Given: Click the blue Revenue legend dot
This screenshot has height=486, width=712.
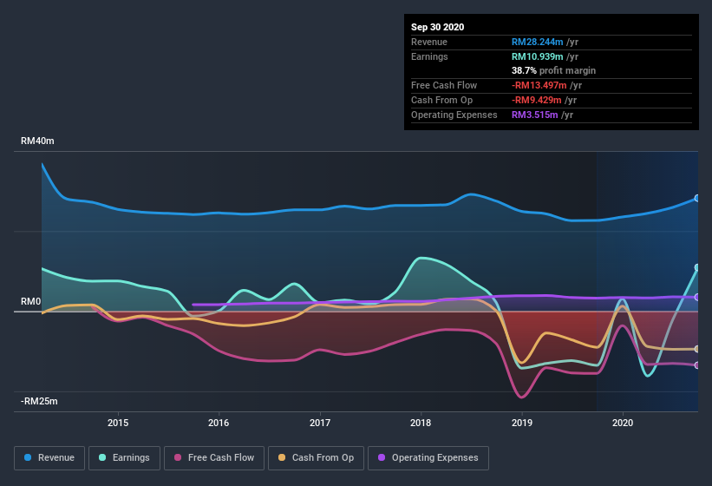Looking at the screenshot, I should point(28,457).
